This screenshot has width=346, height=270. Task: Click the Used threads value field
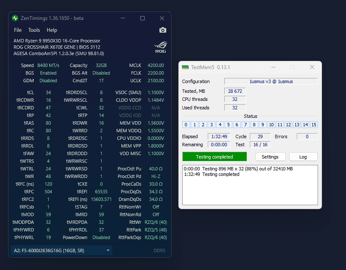[235, 108]
